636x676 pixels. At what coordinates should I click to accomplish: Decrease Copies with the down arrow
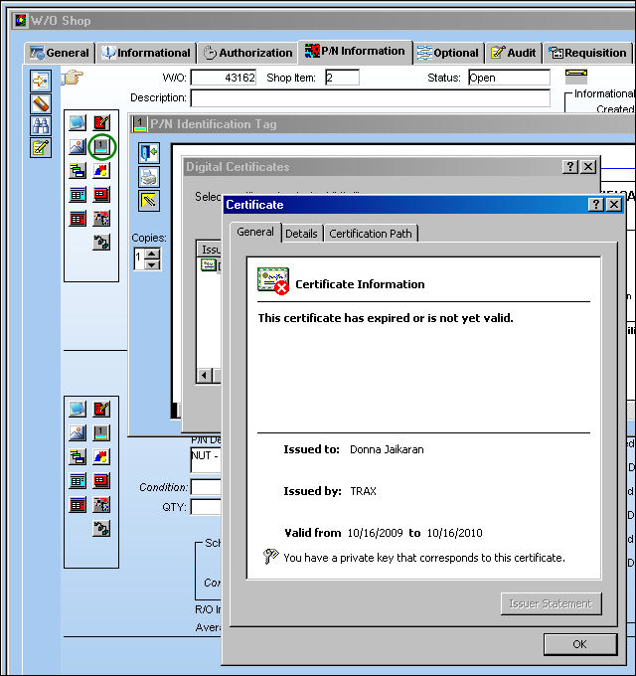click(152, 264)
